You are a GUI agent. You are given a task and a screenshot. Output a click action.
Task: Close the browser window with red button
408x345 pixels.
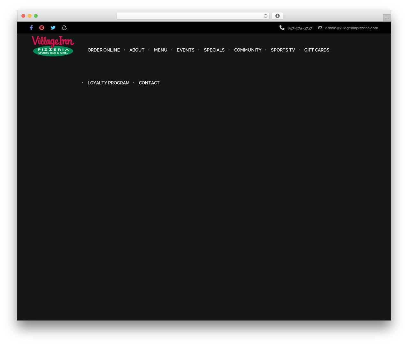(23, 16)
